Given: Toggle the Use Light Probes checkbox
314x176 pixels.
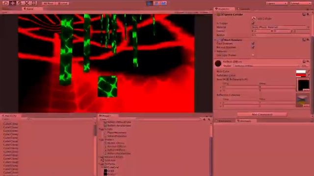Looking at the screenshot, I should point(253,55).
